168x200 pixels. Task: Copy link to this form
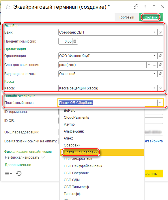coord(136,7)
